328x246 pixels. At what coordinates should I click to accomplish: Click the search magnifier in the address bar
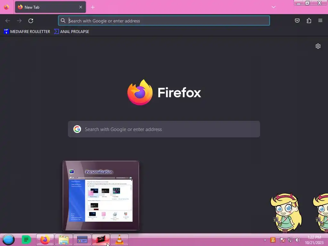click(x=63, y=20)
